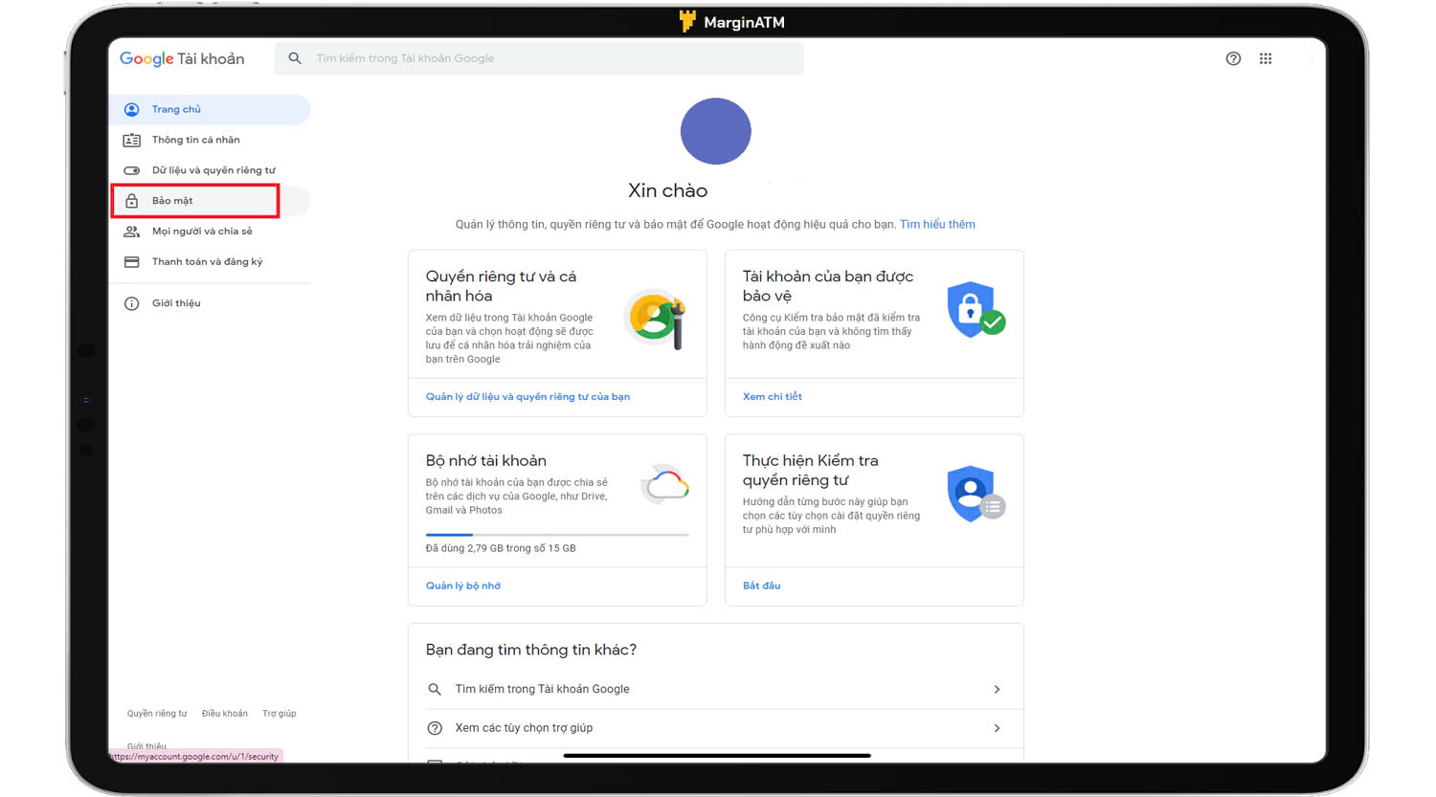Click the help question mark icon
The height and width of the screenshot is (797, 1436).
1233,58
